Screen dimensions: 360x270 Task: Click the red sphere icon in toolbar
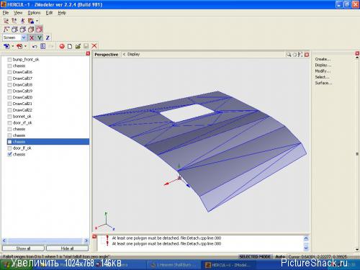click(x=62, y=46)
